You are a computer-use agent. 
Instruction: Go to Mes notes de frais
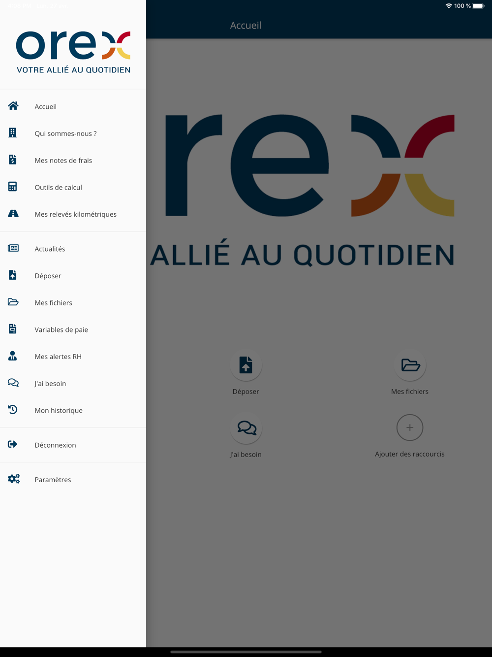click(73, 160)
